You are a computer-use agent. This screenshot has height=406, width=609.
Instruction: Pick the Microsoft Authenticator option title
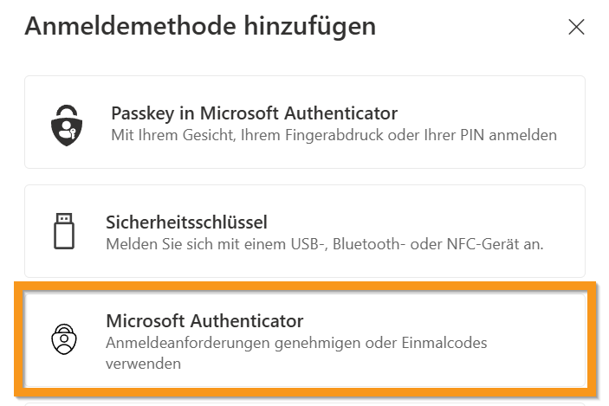click(204, 321)
